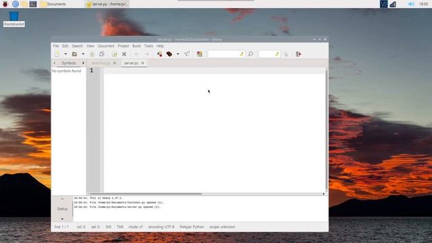The image size is (432, 243).
Task: Open the VNC server tray icon
Action: click(383, 4)
